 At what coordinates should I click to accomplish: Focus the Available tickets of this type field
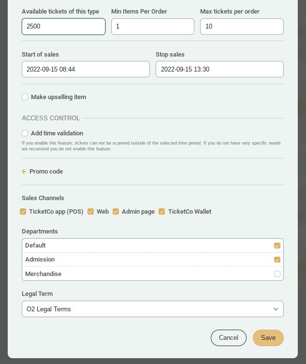tap(63, 27)
